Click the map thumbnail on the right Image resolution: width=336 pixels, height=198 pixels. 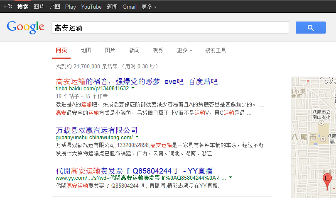click(x=314, y=137)
